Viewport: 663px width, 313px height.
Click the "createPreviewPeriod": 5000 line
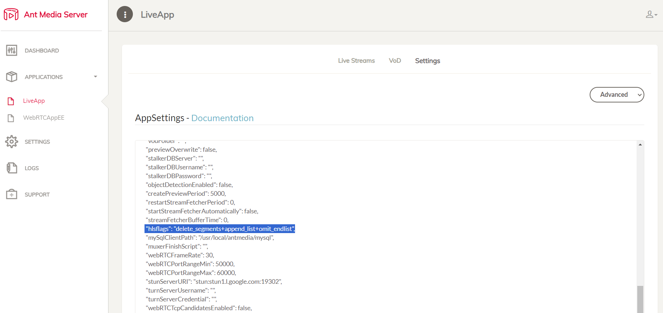[186, 194]
